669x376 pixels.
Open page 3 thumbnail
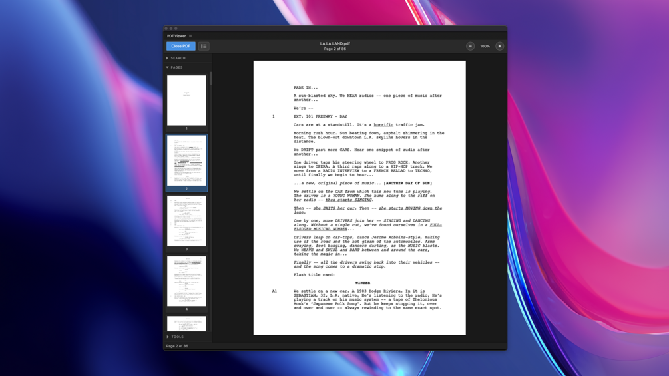[x=186, y=221]
